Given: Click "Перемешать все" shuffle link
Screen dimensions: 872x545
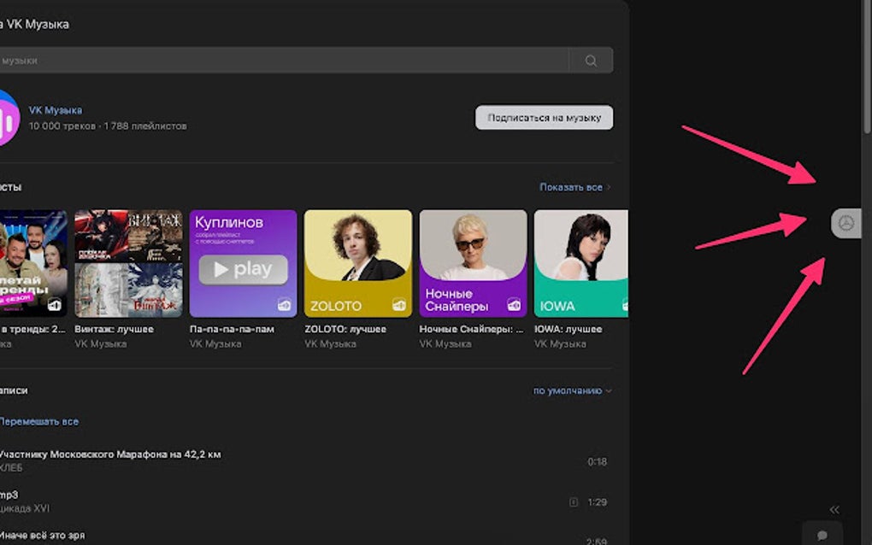Looking at the screenshot, I should click(39, 422).
